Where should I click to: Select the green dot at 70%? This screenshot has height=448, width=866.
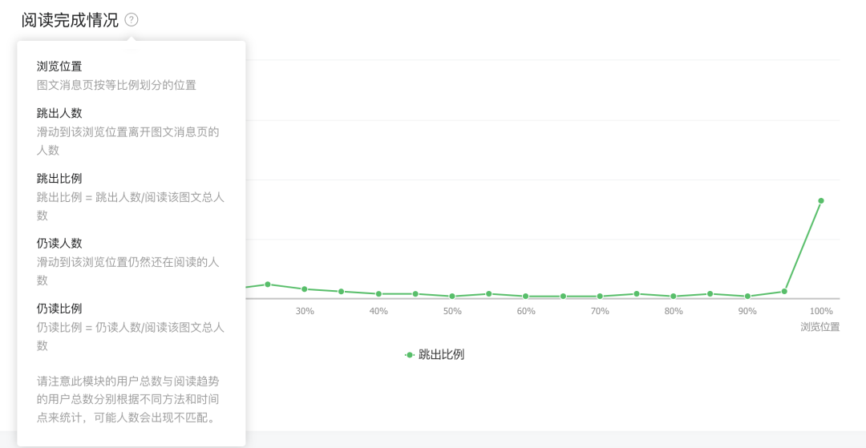(x=600, y=297)
